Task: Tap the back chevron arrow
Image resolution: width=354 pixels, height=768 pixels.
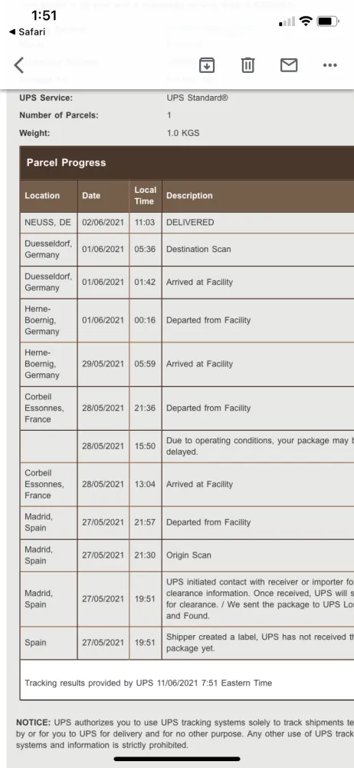Action: coord(19,65)
